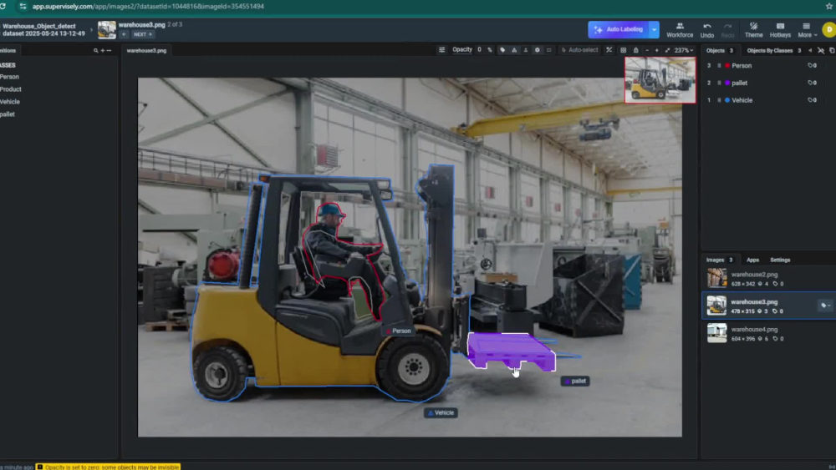Click the Warehouse_Object_detect dataset breadcrumb

43,29
